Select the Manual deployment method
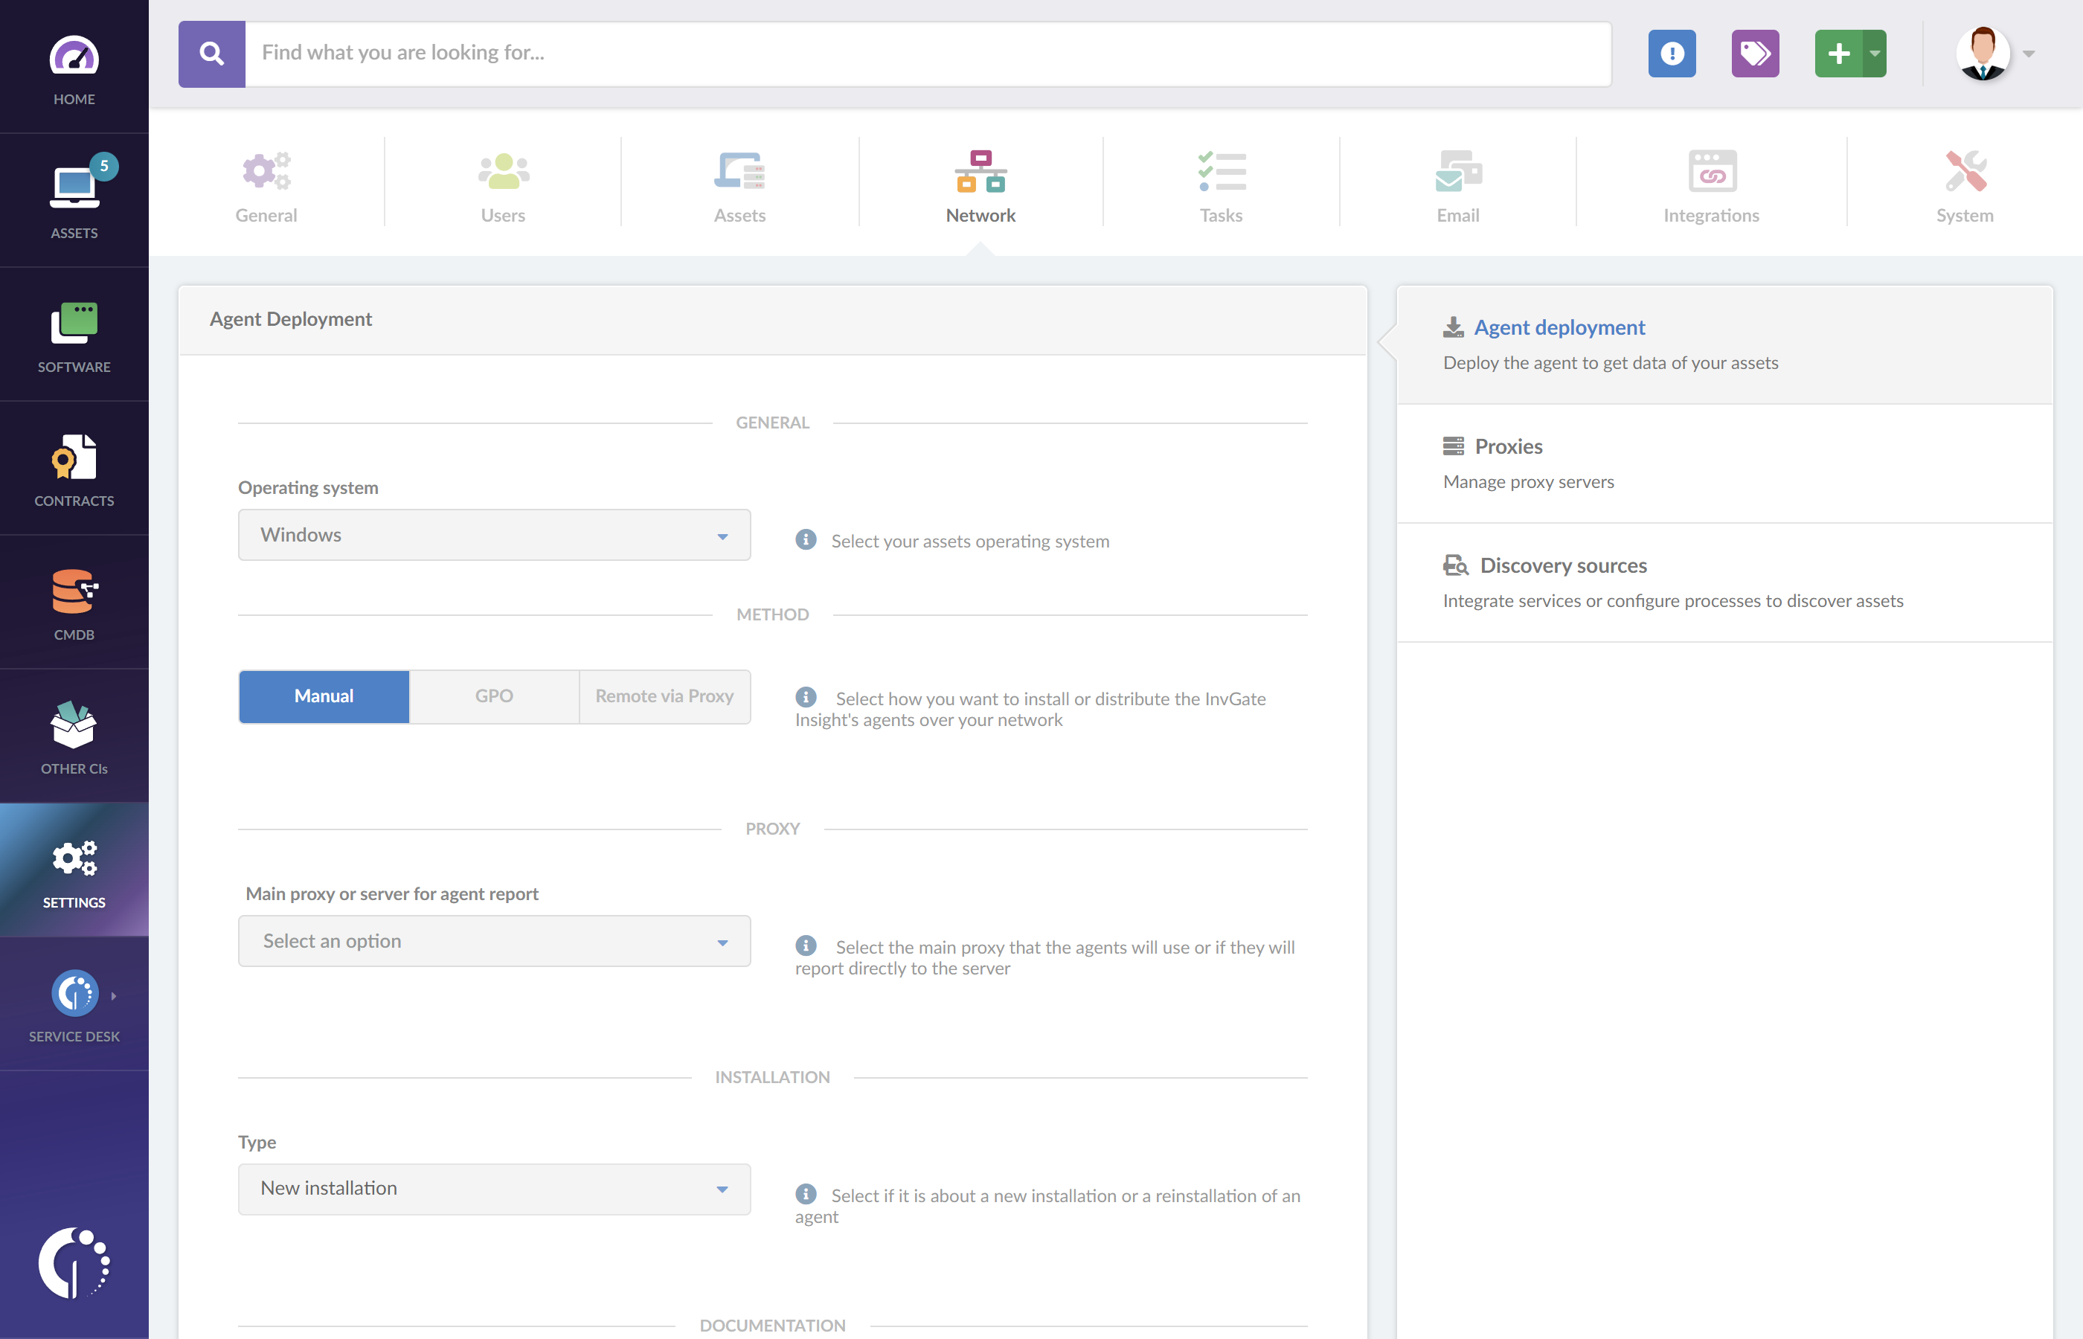 coord(324,696)
